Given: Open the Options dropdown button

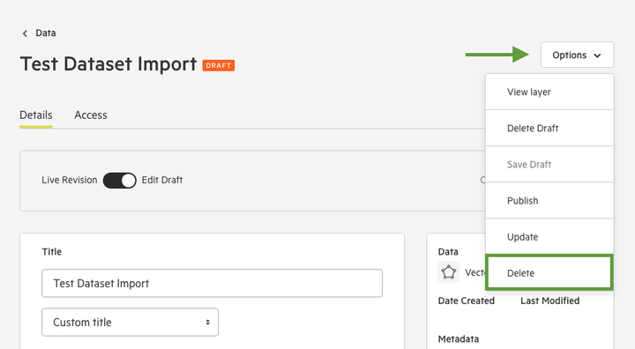Looking at the screenshot, I should [x=577, y=55].
